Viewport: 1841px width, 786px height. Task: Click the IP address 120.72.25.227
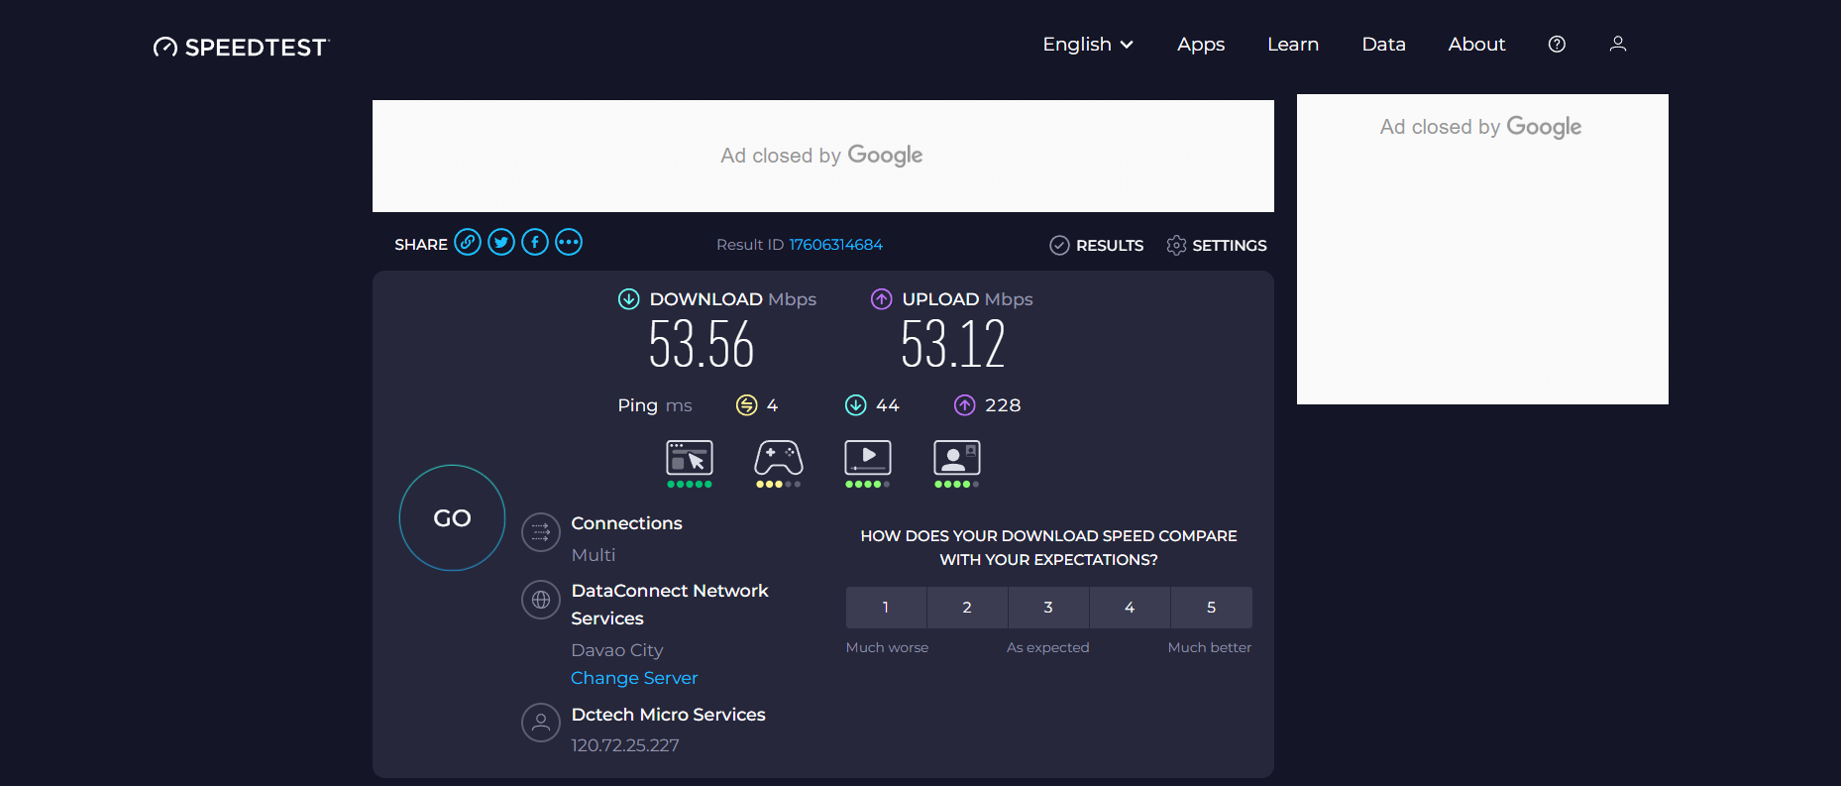coord(625,745)
